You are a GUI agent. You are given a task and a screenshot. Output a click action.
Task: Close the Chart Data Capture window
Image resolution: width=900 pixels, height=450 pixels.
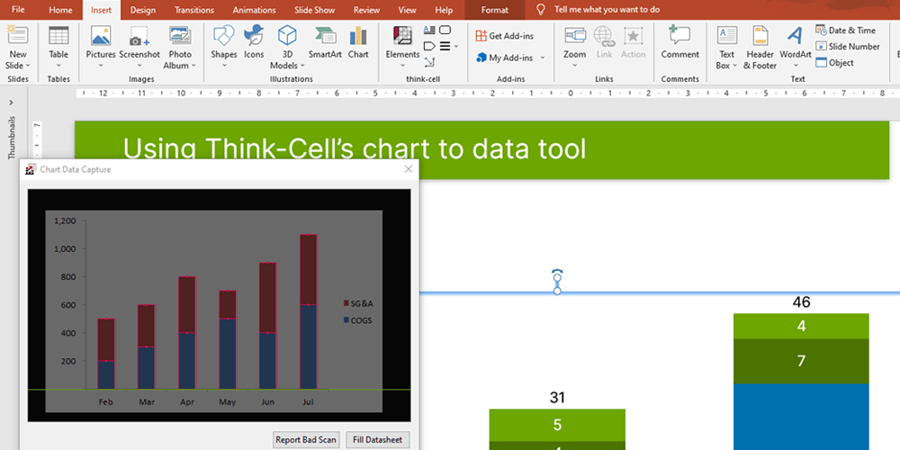pyautogui.click(x=408, y=169)
